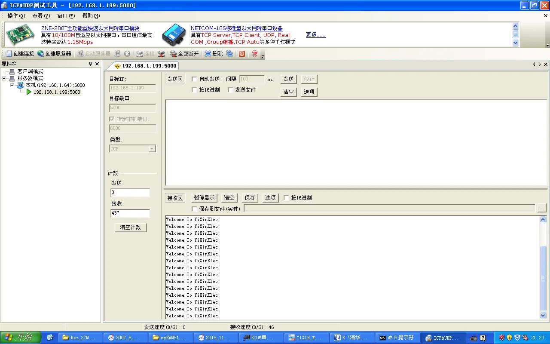This screenshot has height=344, width=550.
Task: Click the green play icon of 192.168.1.199:5000
Action: click(29, 92)
